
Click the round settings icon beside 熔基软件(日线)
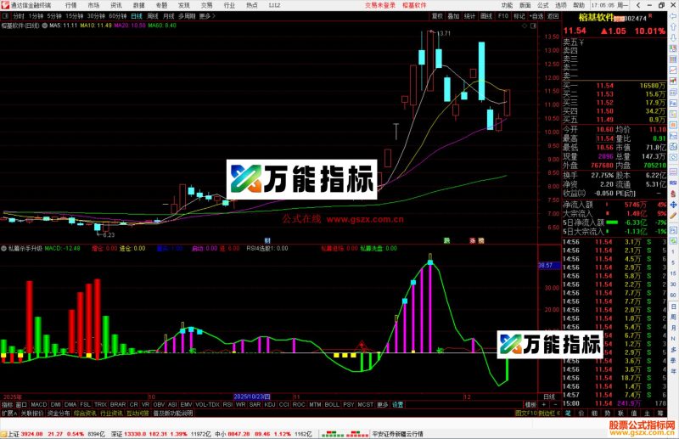pyautogui.click(x=45, y=25)
